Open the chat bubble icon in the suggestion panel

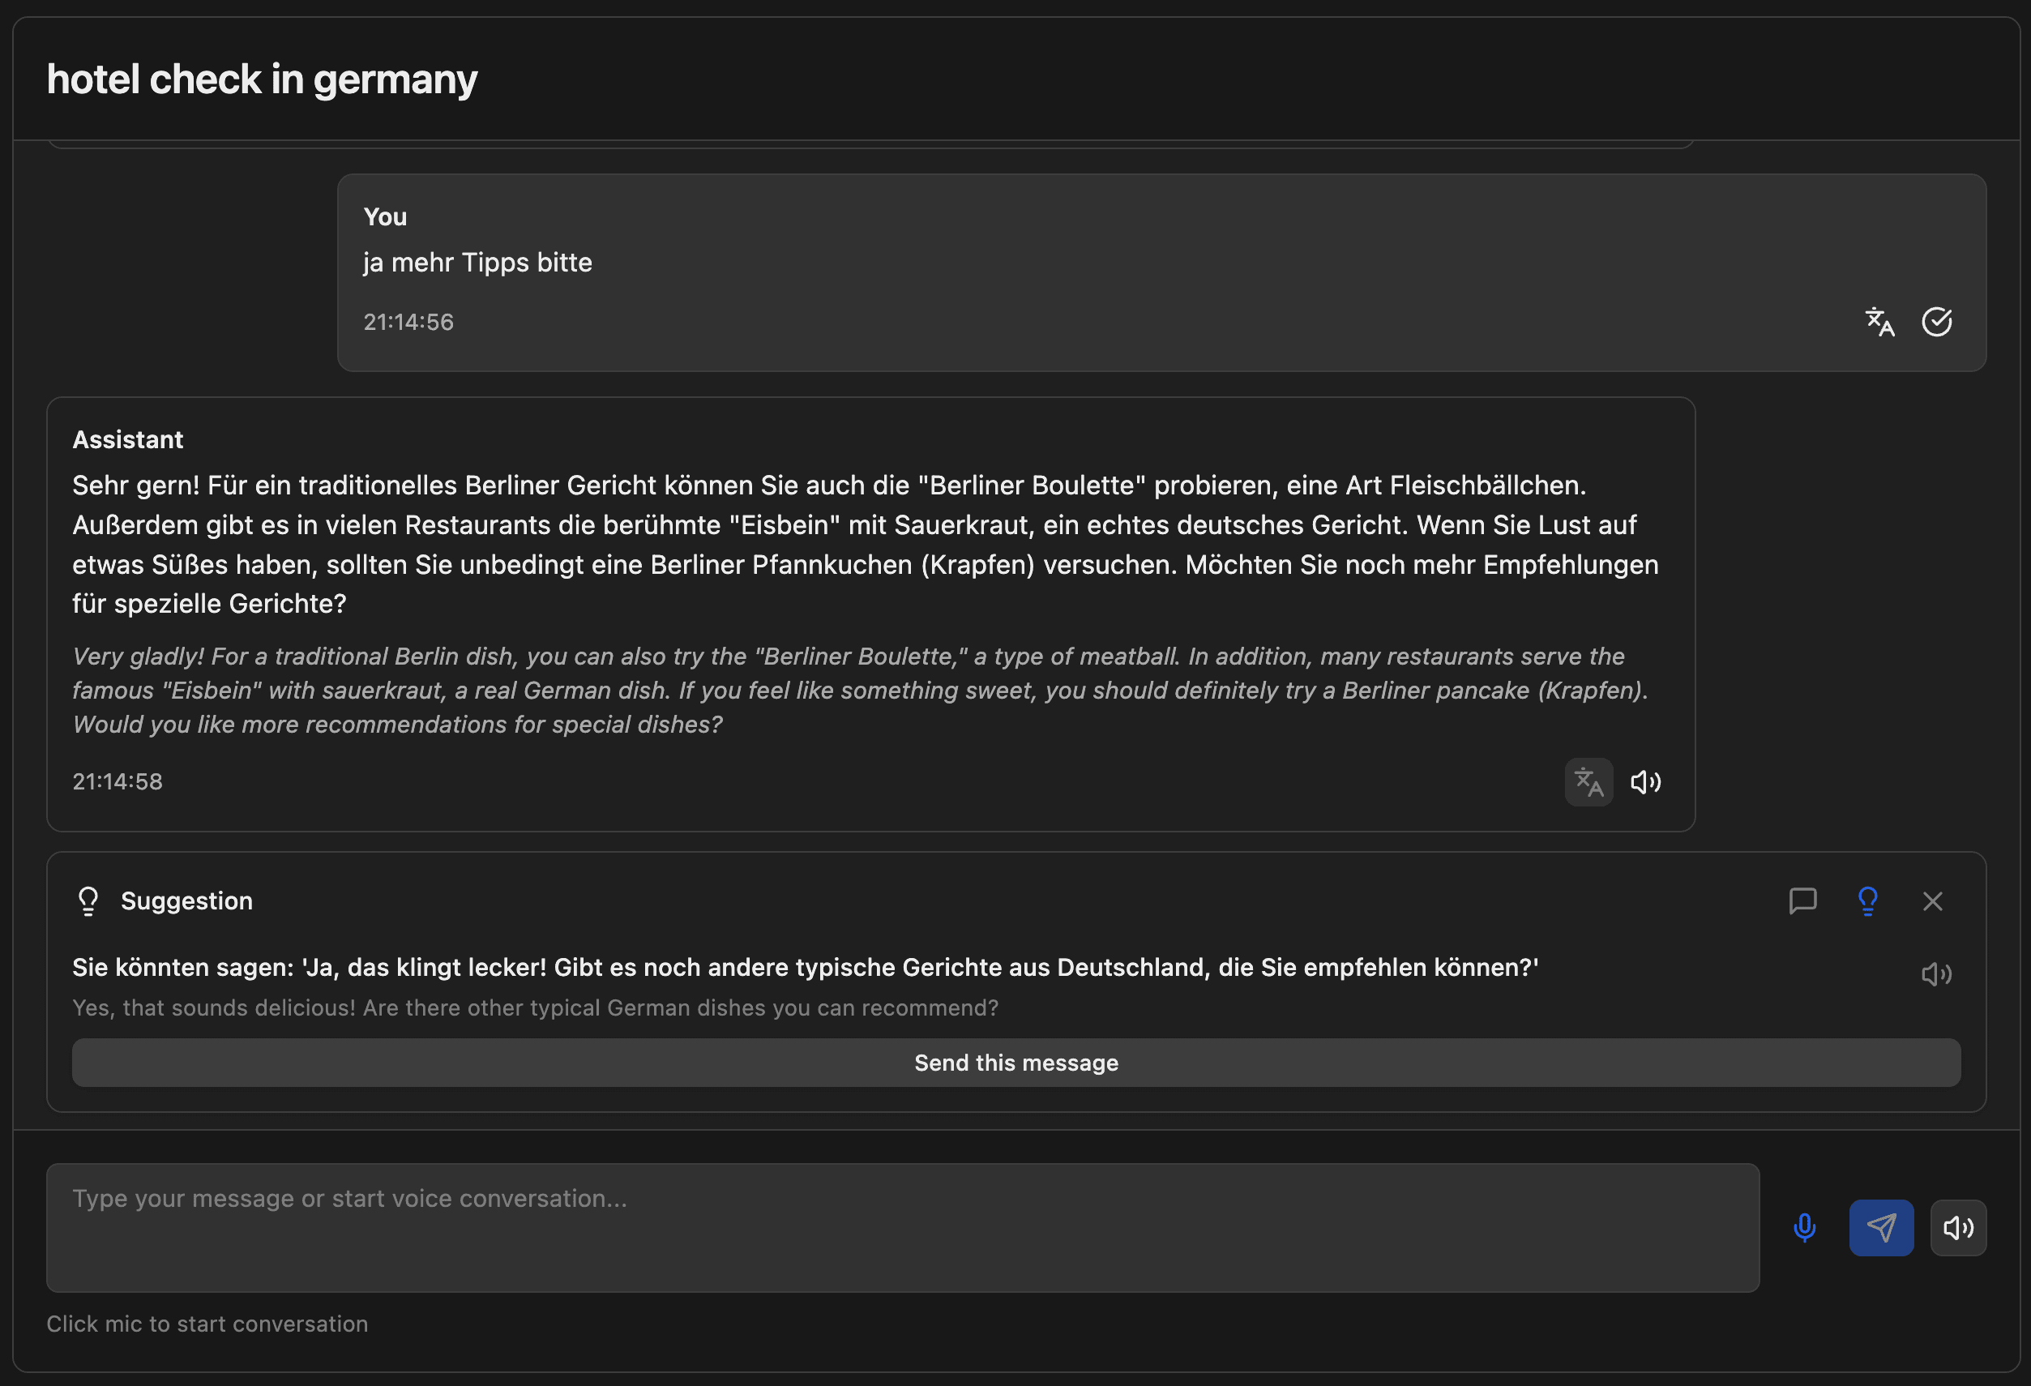[x=1802, y=901]
